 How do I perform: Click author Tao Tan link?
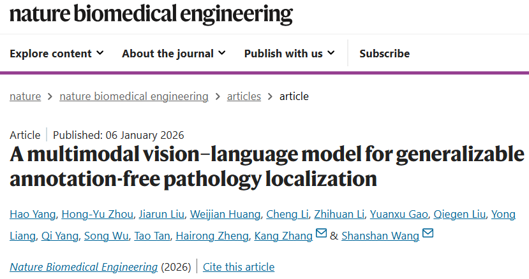click(x=152, y=236)
